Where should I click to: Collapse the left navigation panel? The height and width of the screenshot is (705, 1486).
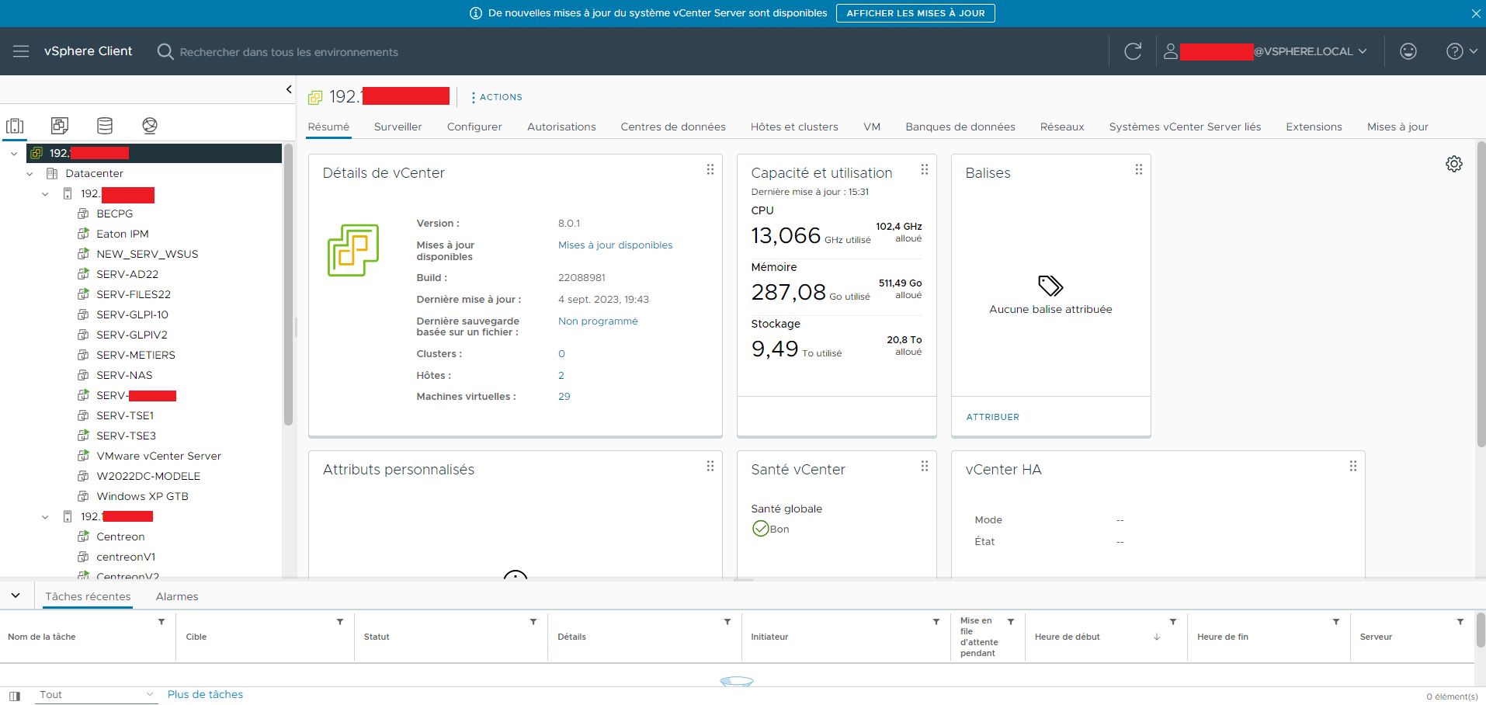click(x=289, y=89)
